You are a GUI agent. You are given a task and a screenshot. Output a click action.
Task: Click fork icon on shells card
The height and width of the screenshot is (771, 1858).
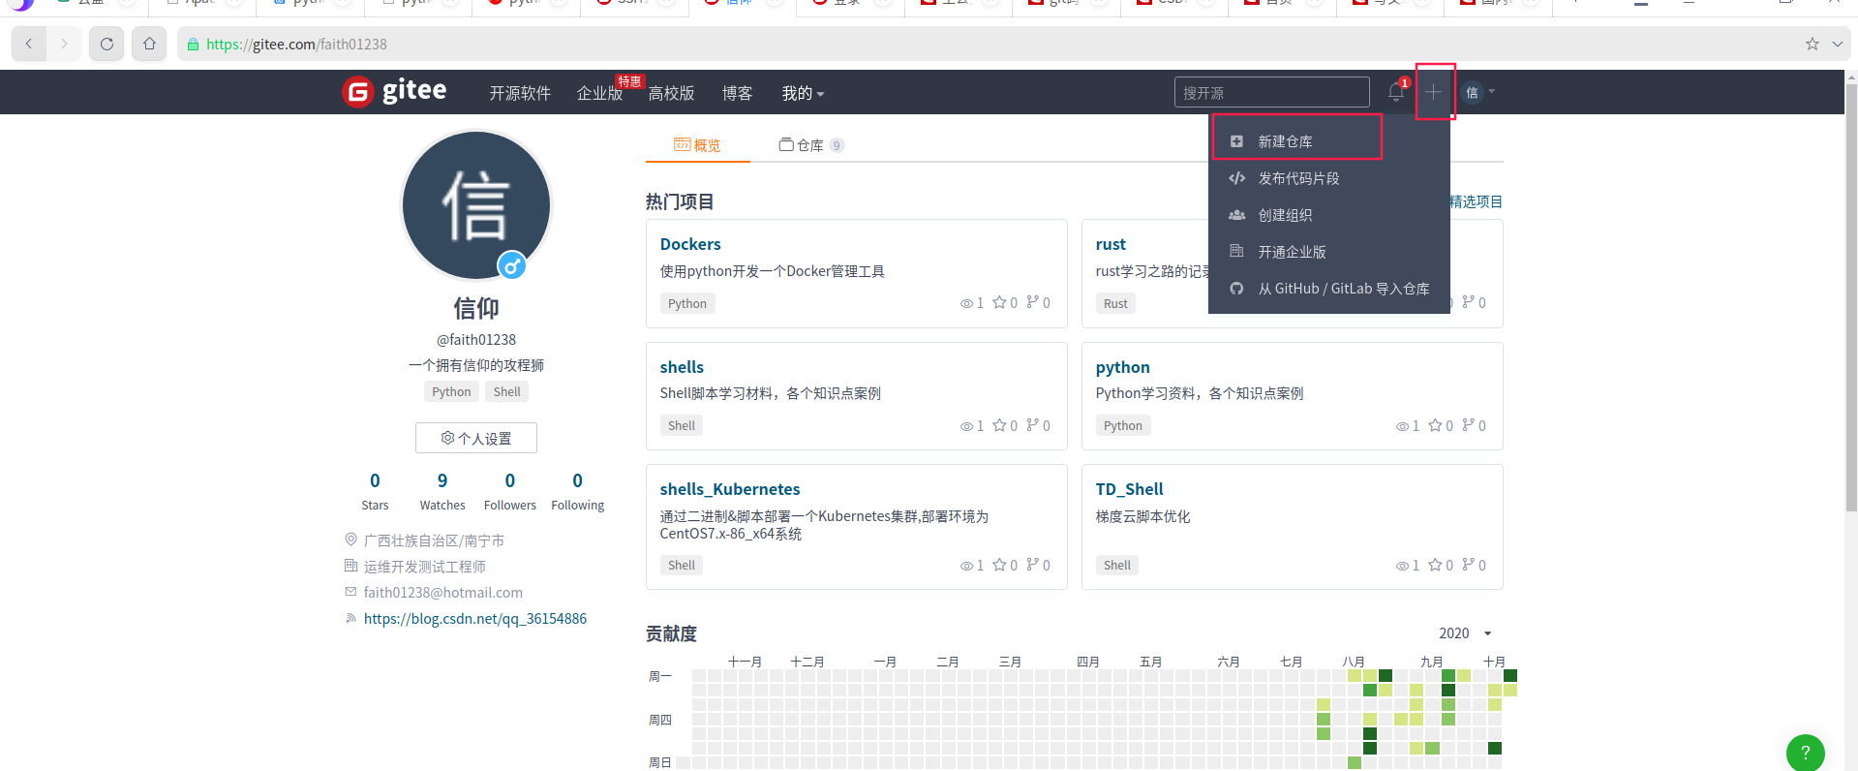point(1032,425)
